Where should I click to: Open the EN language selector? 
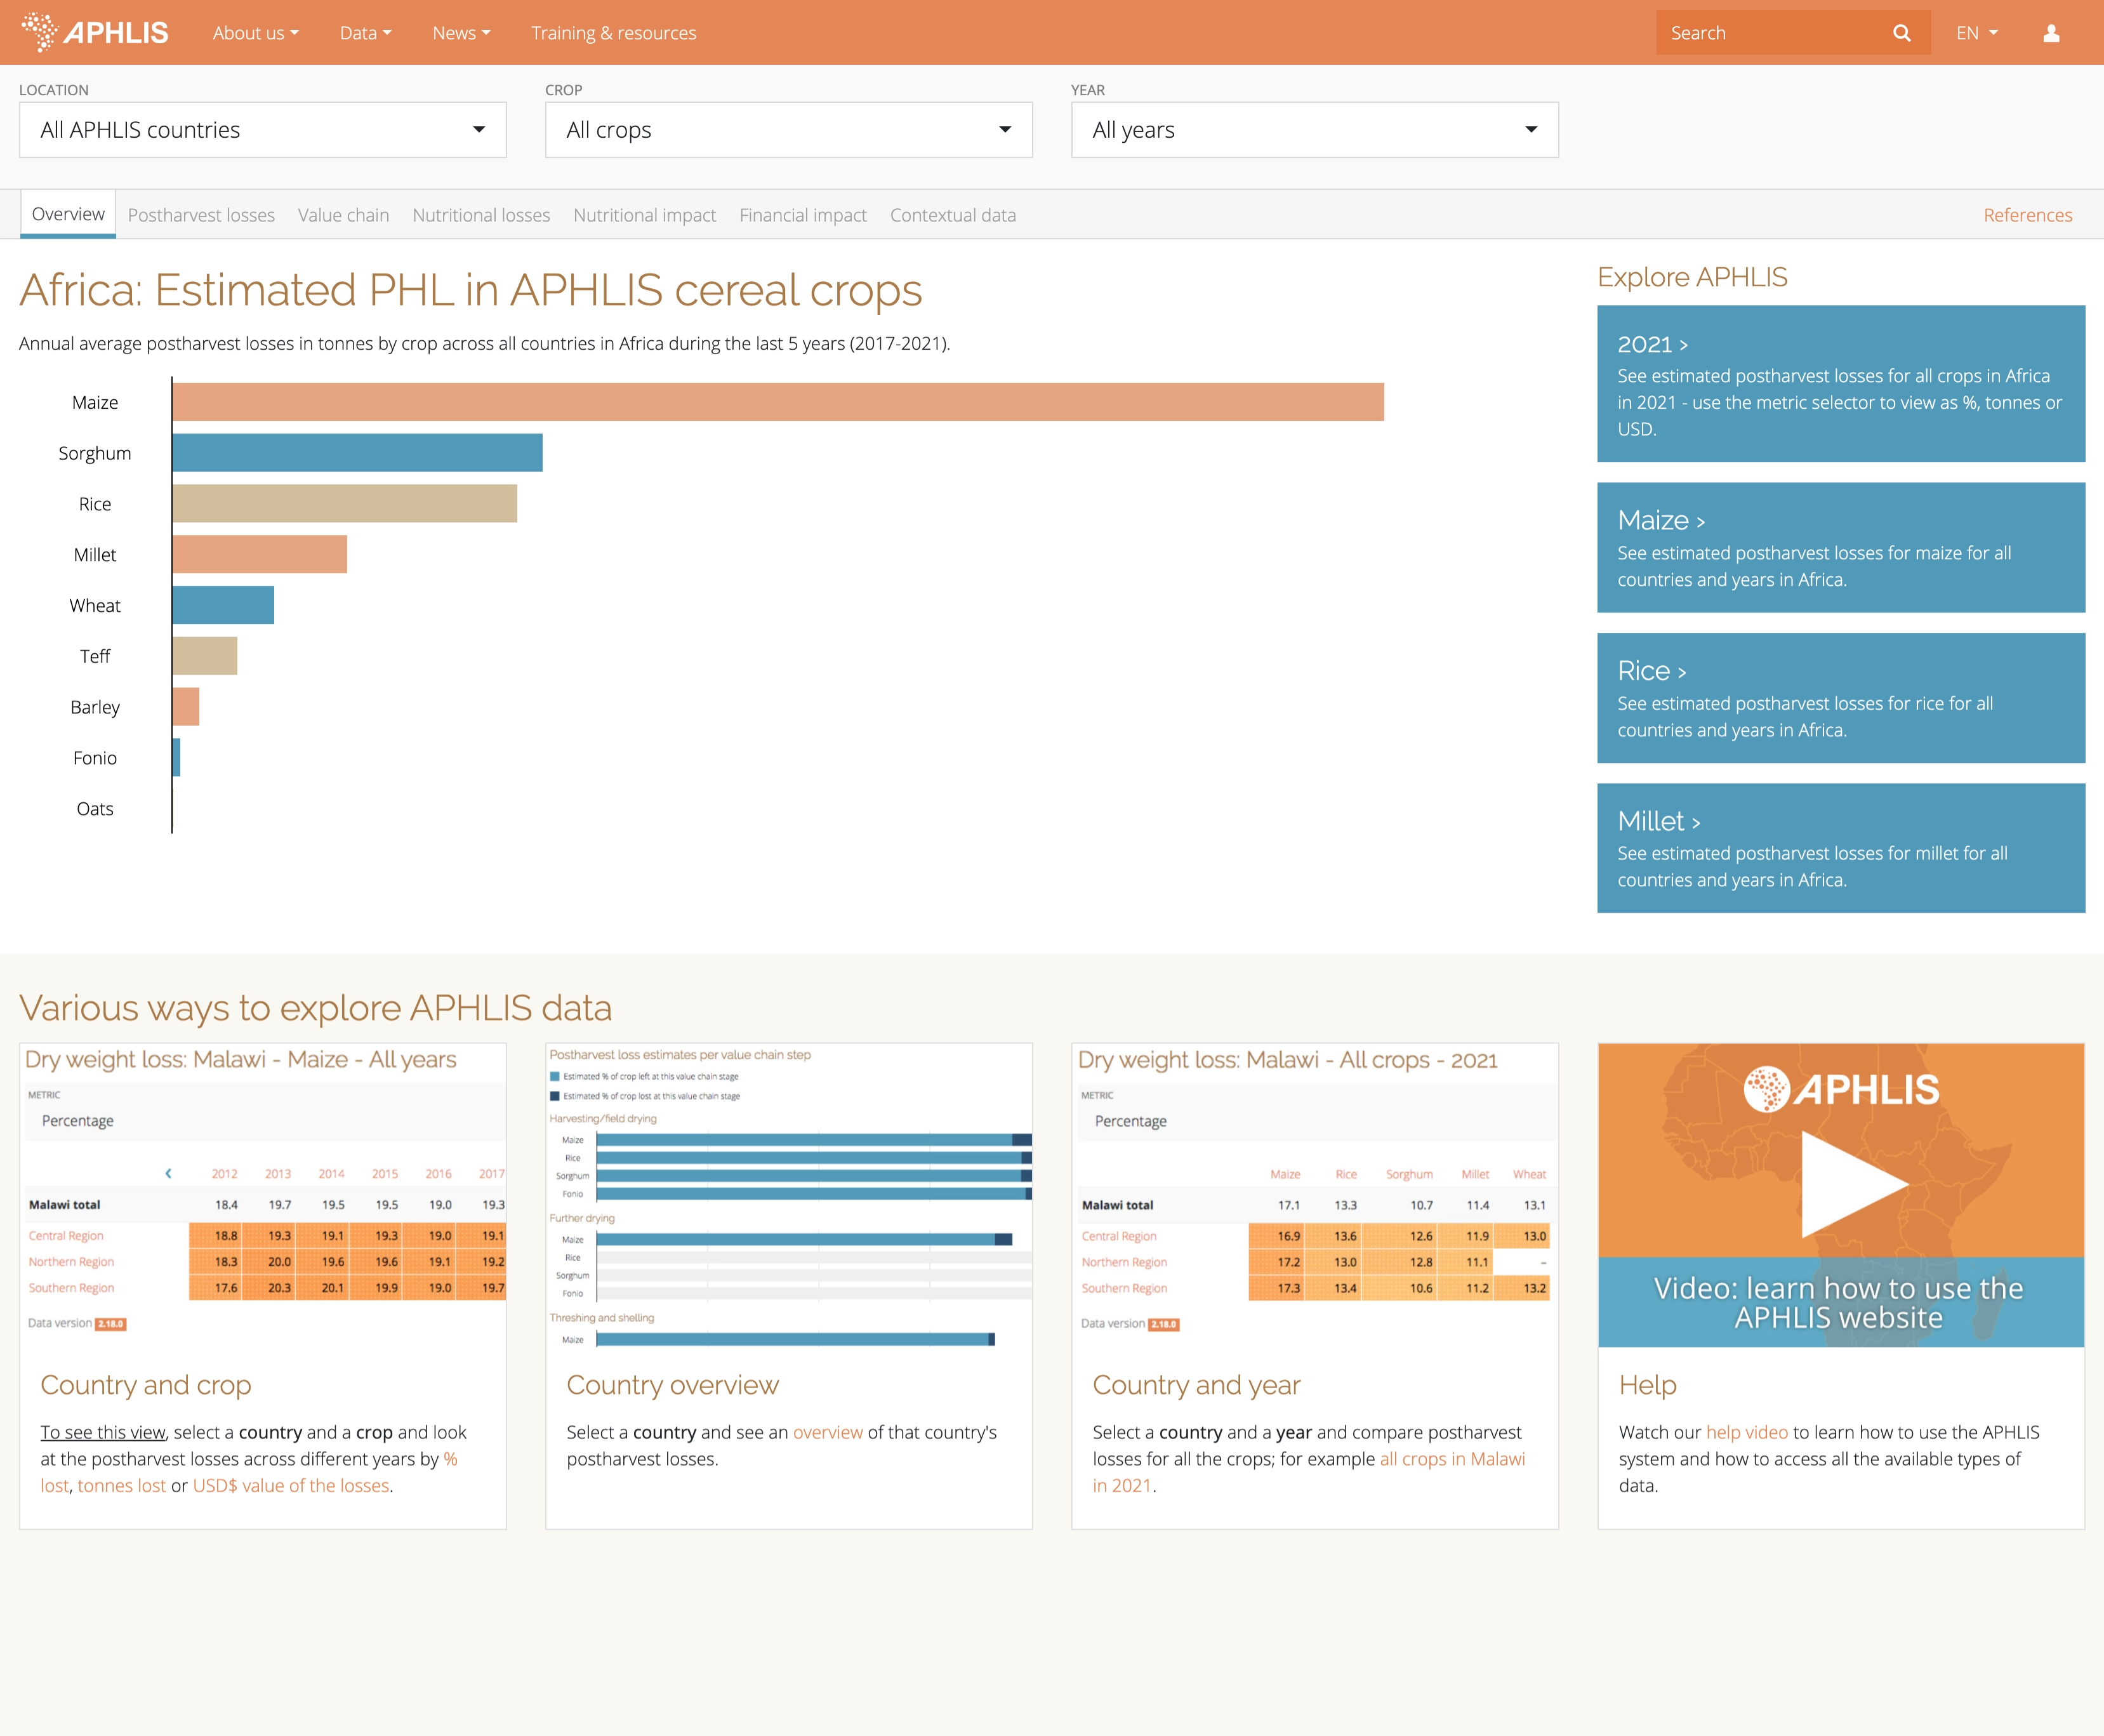[x=1977, y=33]
